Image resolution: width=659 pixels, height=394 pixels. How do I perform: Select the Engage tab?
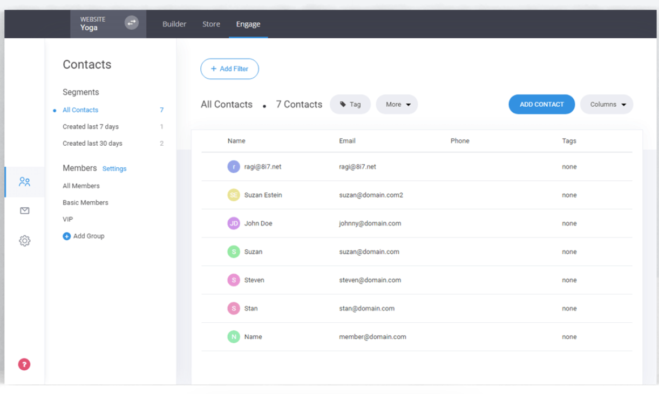[248, 24]
